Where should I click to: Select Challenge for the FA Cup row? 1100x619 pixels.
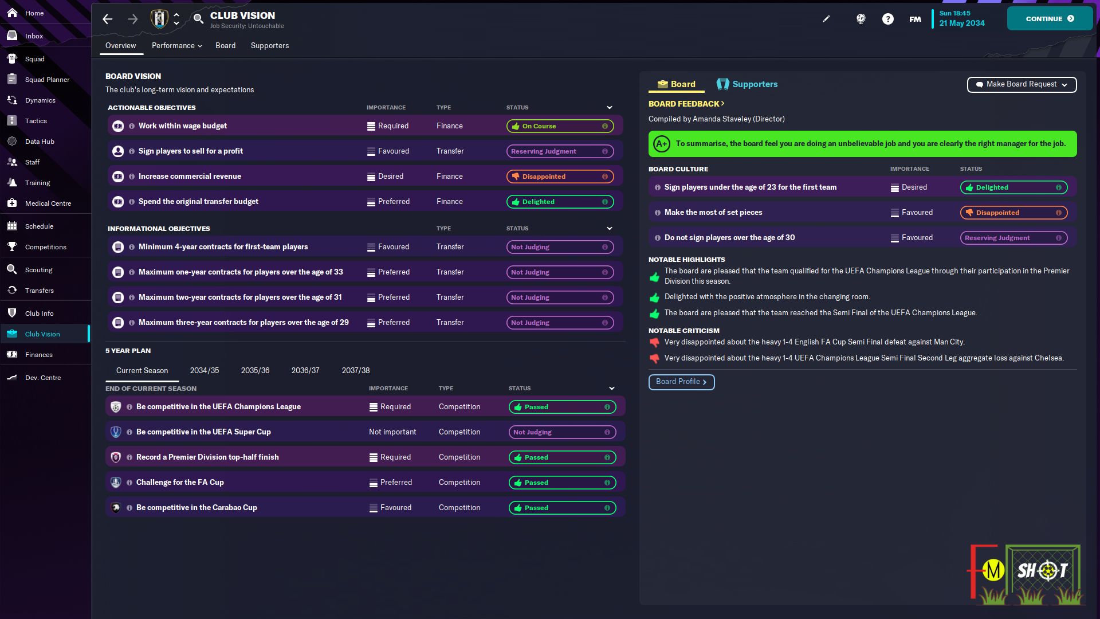[365, 483]
